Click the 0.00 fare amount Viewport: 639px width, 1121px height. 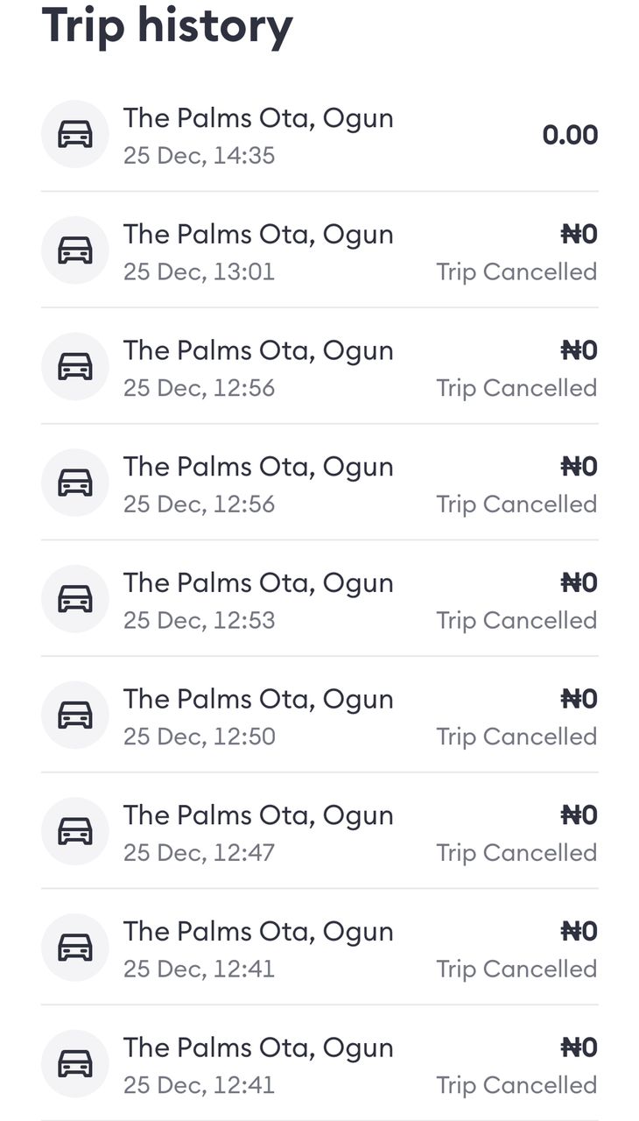570,135
